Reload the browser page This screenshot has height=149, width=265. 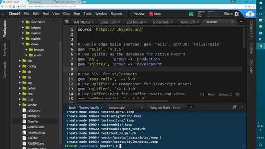click(10, 7)
